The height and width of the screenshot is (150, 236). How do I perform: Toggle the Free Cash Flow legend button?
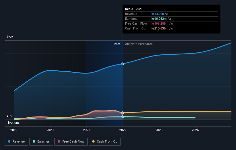pos(71,142)
